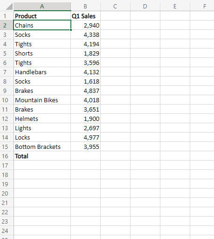This screenshot has width=214, height=239.
Task: Select the cell showing 2,697
Action: tap(85, 128)
